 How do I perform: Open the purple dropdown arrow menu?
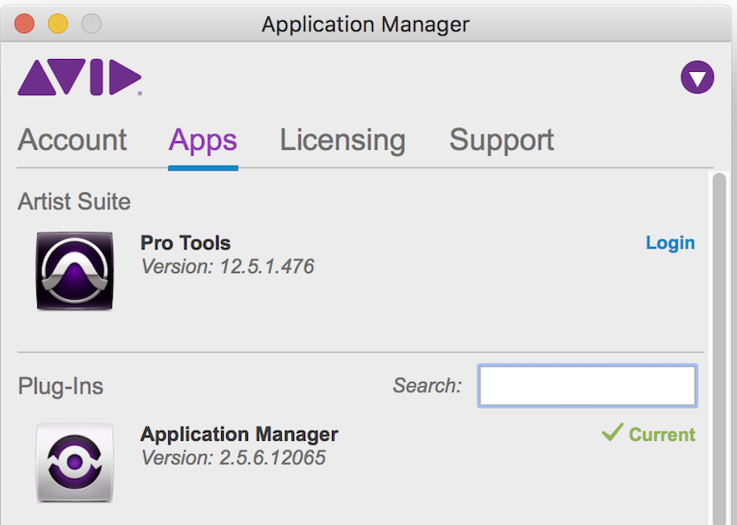pyautogui.click(x=697, y=77)
